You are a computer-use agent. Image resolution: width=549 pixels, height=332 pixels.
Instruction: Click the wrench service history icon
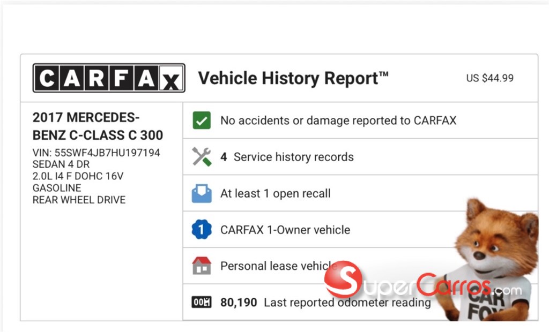click(x=202, y=157)
